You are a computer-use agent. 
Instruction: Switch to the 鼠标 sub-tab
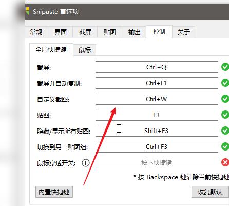85,50
